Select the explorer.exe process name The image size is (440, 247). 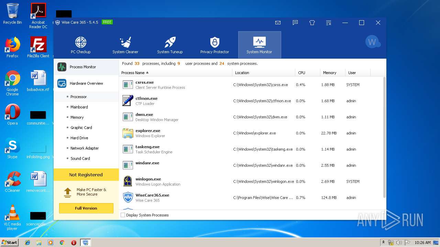click(148, 131)
